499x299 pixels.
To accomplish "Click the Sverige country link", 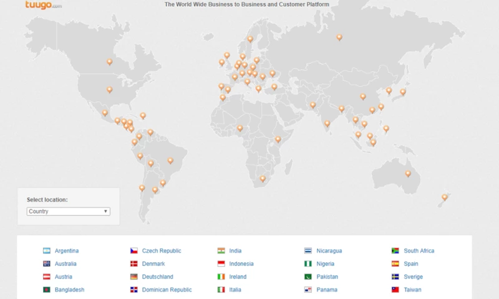I will tap(413, 277).
